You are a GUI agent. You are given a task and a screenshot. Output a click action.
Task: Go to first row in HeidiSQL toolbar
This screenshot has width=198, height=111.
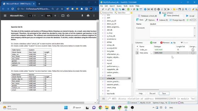pos(148,9)
